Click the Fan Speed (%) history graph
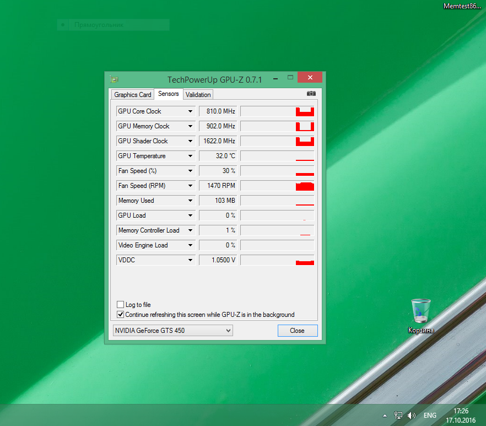This screenshot has width=486, height=426. [277, 171]
